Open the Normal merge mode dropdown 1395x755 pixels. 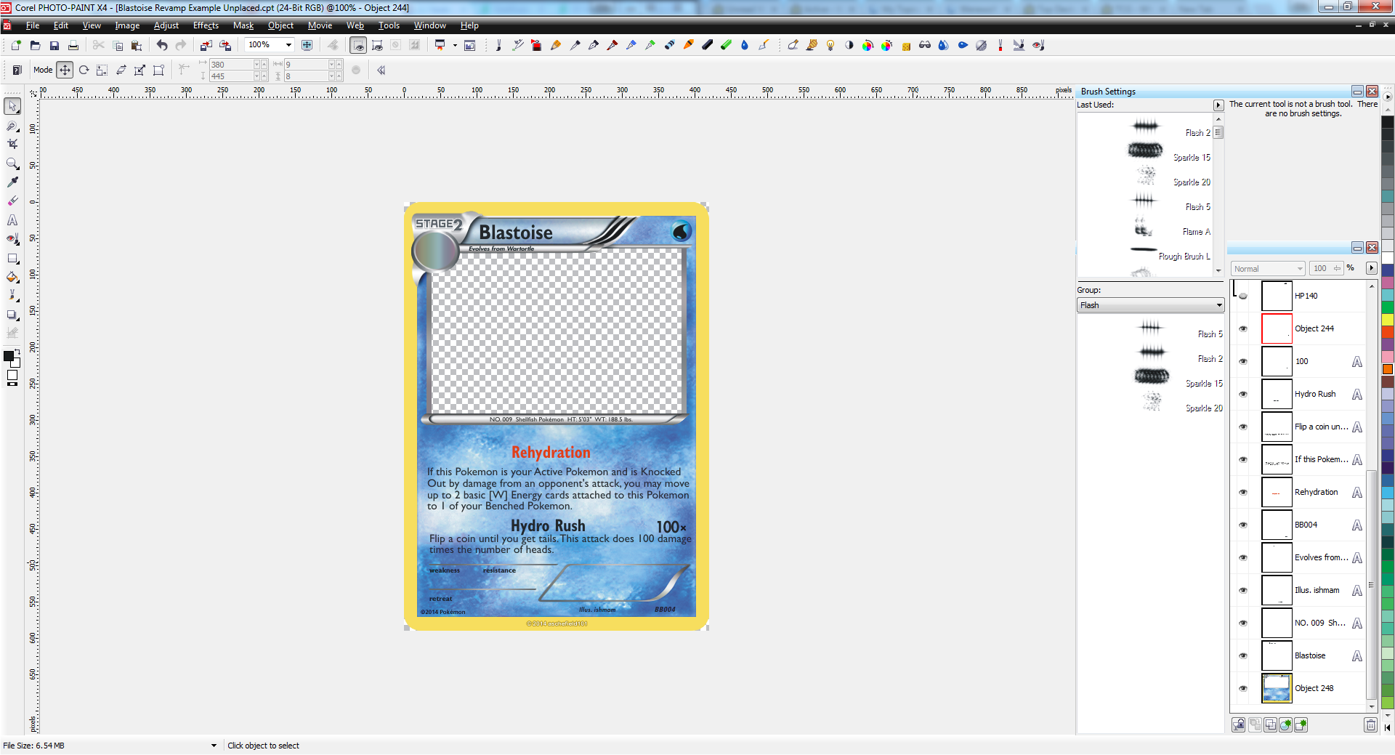[x=1269, y=269]
